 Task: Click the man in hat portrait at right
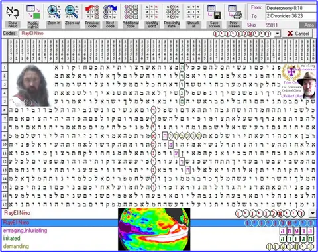coord(307,85)
